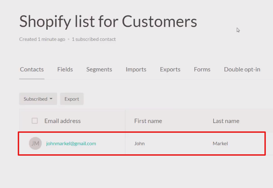Open the Forms tab
This screenshot has height=188, width=273.
click(x=202, y=69)
